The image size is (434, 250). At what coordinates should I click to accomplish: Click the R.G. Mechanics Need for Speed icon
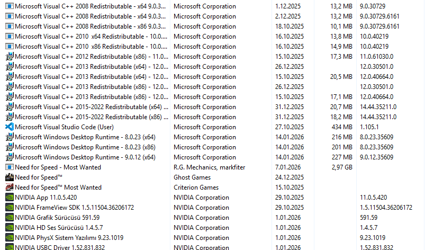click(x=10, y=167)
